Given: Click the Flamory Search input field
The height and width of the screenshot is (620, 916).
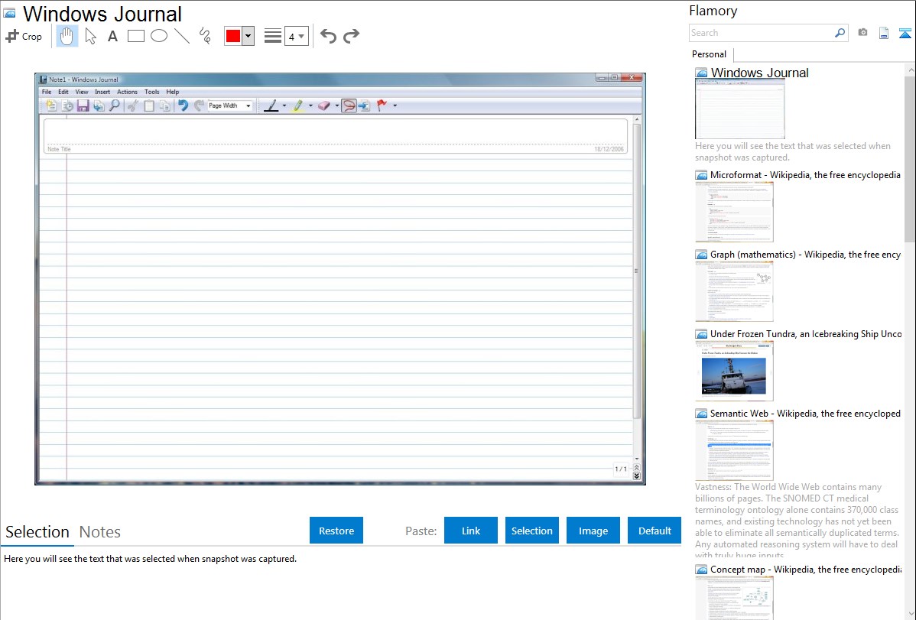Looking at the screenshot, I should [762, 33].
